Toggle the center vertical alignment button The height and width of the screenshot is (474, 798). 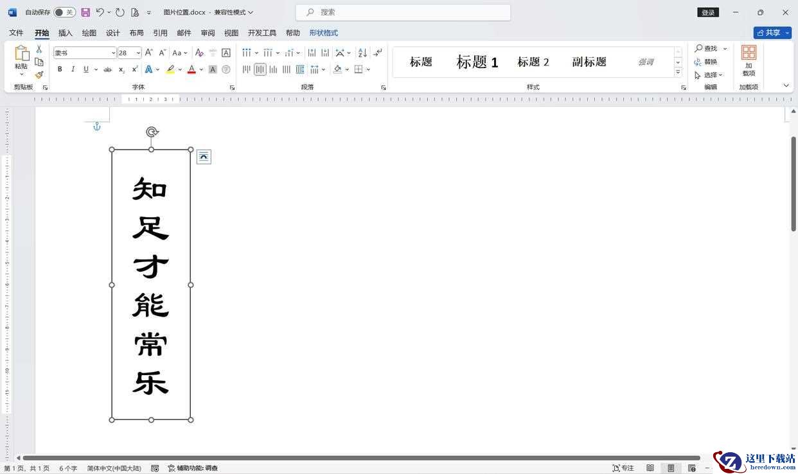coord(260,69)
